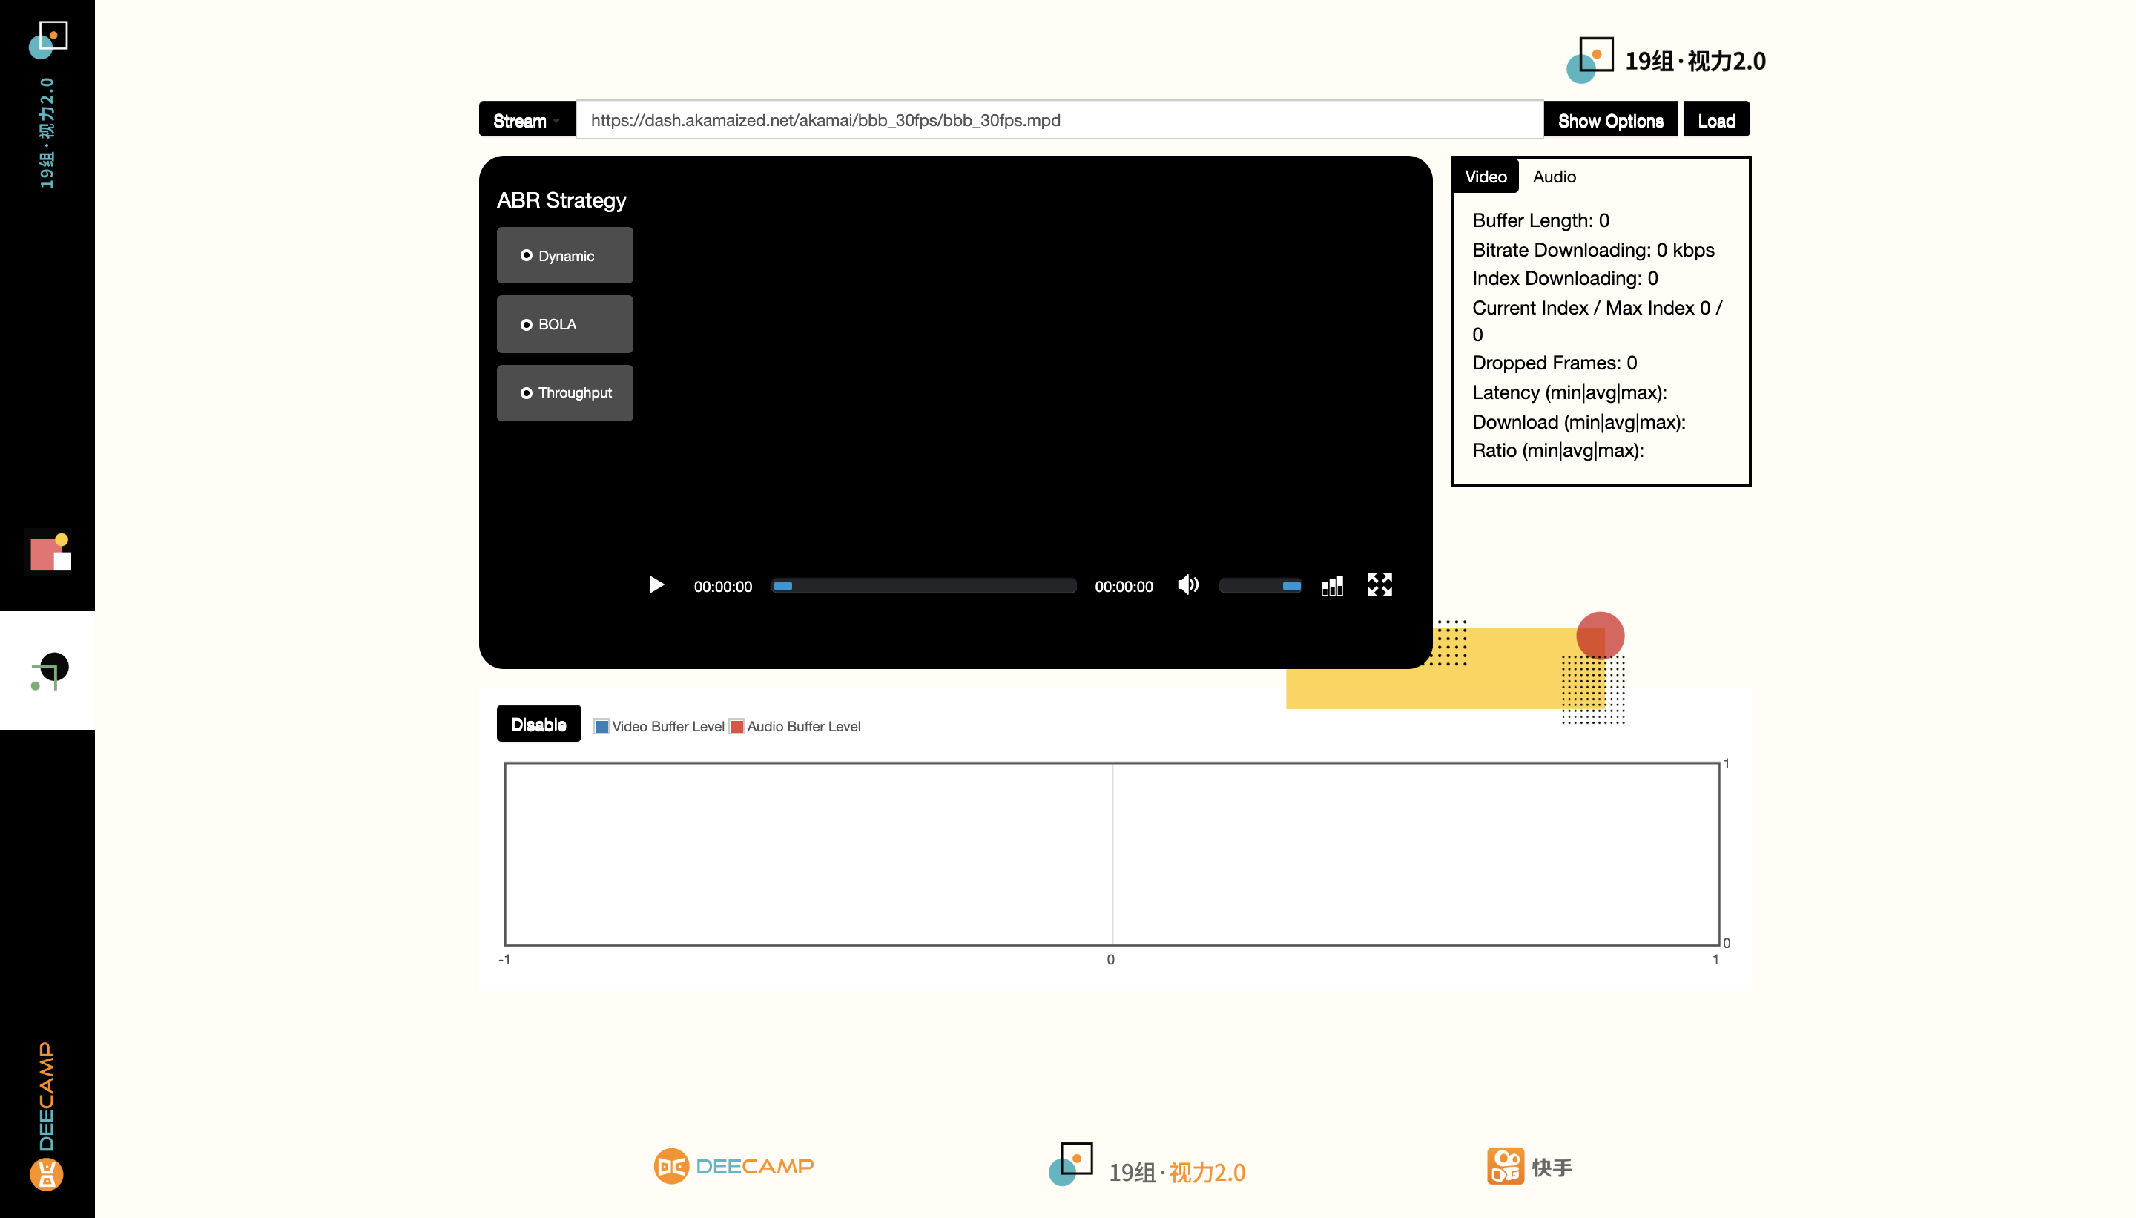Open the bitrate quality list icon
This screenshot has height=1218, width=2136.
[x=1332, y=585]
